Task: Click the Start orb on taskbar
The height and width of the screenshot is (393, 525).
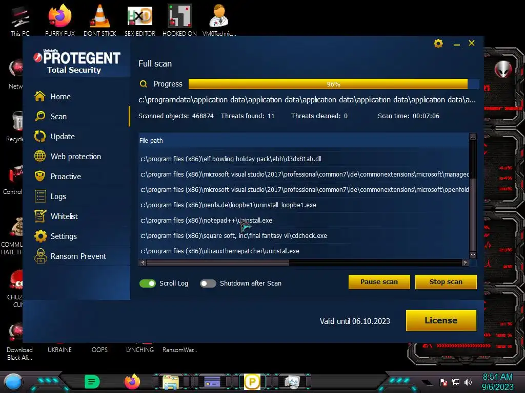Action: click(13, 382)
